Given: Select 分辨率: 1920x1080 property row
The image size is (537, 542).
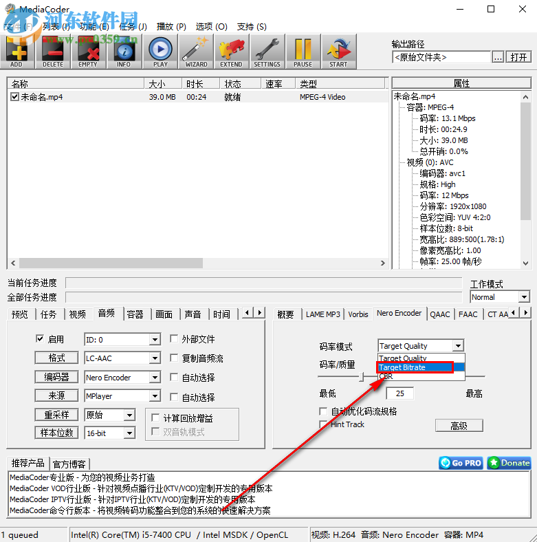Looking at the screenshot, I should [x=452, y=206].
